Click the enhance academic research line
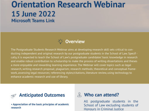The image size is (149, 111). point(39,77)
